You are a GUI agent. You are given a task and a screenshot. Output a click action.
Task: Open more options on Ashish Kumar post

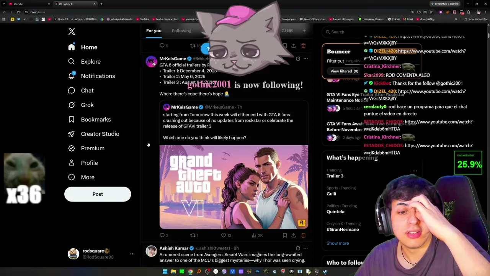305,248
